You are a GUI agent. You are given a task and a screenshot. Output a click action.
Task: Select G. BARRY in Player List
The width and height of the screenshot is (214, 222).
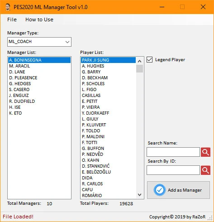(x=109, y=72)
